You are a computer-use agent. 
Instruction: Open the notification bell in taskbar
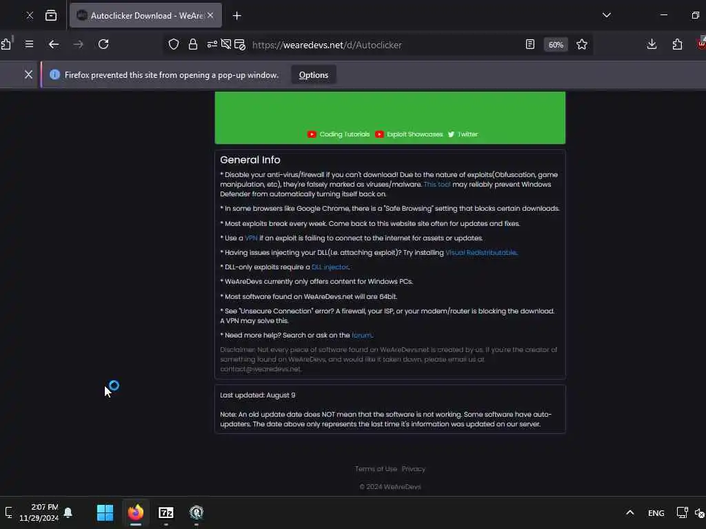pos(68,512)
